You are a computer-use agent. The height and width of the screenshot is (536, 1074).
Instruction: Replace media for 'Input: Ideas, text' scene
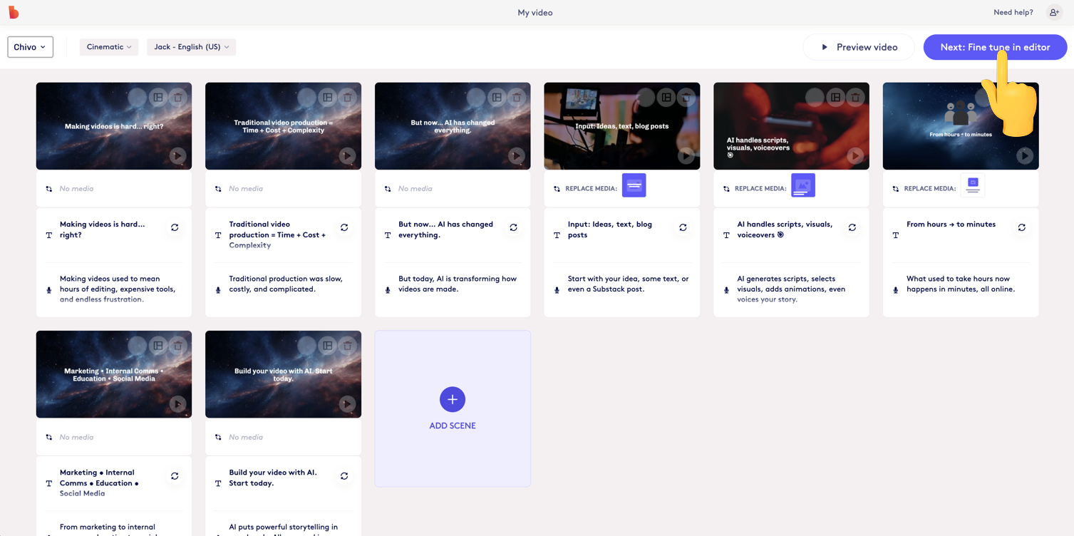click(634, 185)
